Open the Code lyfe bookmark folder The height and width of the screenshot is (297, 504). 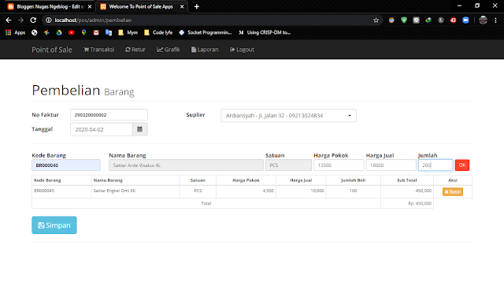[x=158, y=32]
